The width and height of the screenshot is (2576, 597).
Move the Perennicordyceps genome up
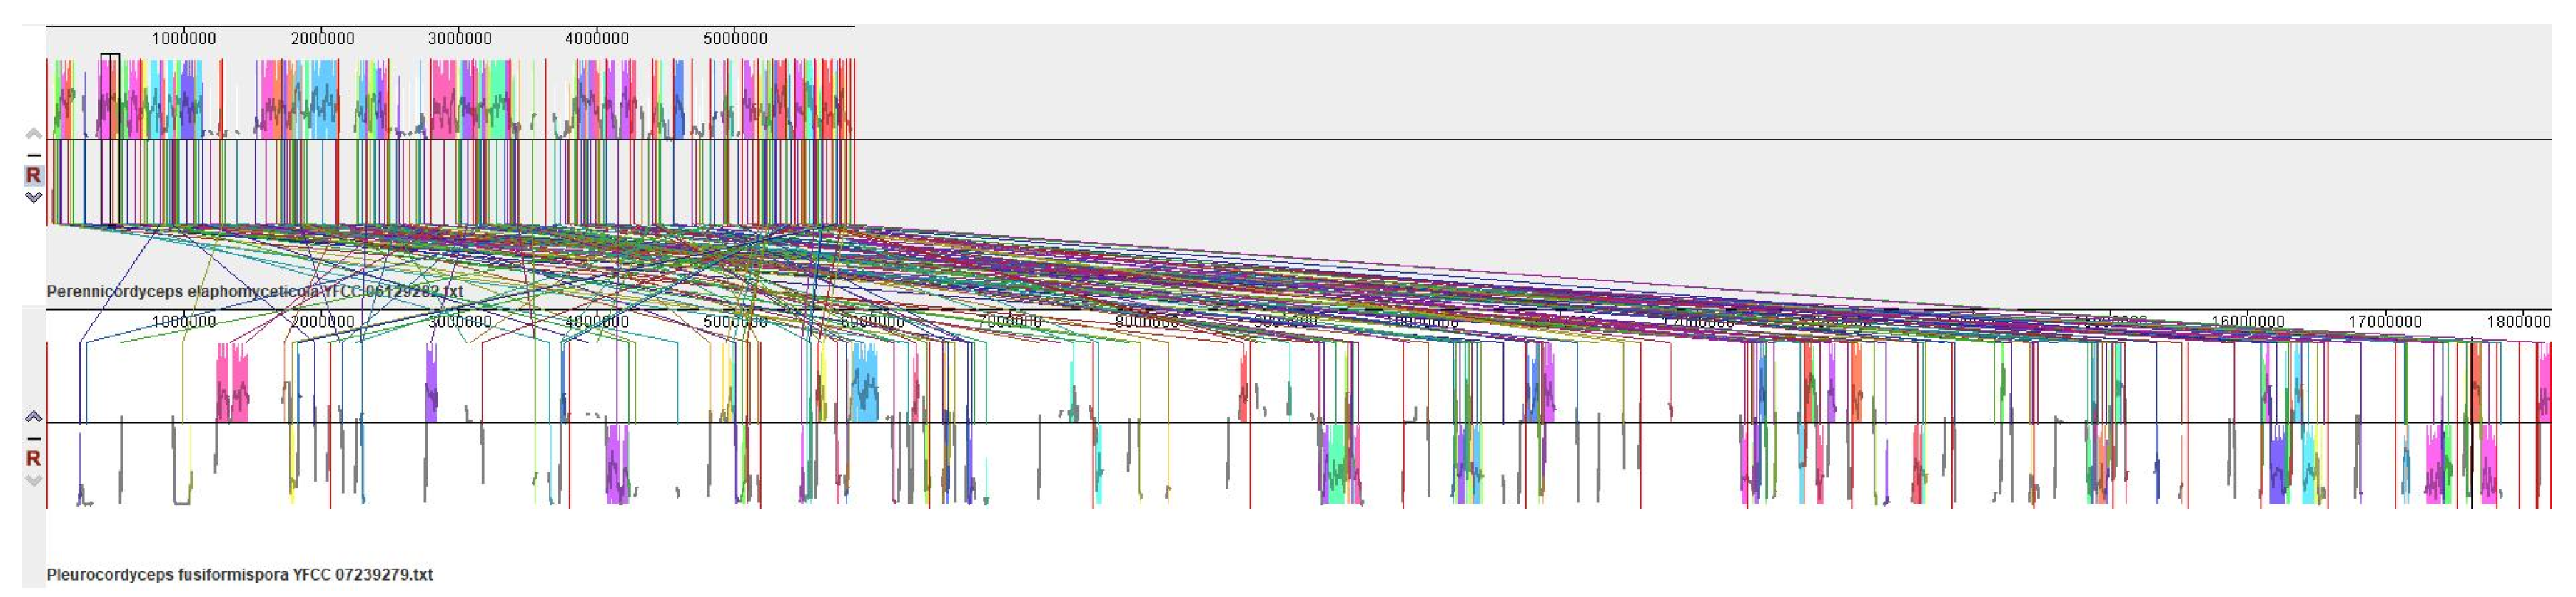33,134
